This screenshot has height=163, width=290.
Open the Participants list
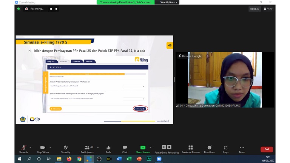[87, 149]
